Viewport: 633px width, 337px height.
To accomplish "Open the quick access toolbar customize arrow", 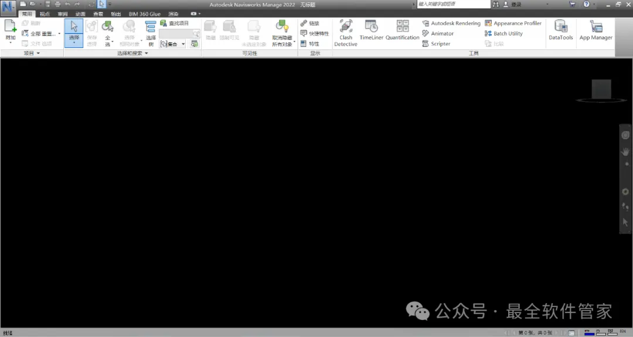I will (x=110, y=4).
